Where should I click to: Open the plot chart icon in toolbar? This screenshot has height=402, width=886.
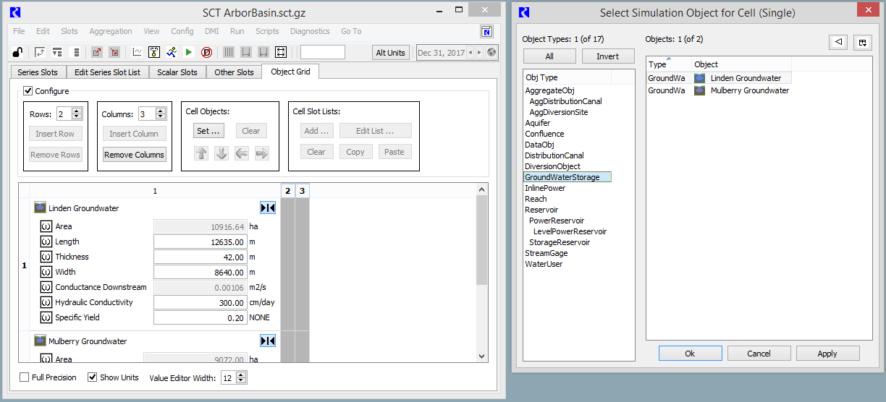[x=136, y=52]
